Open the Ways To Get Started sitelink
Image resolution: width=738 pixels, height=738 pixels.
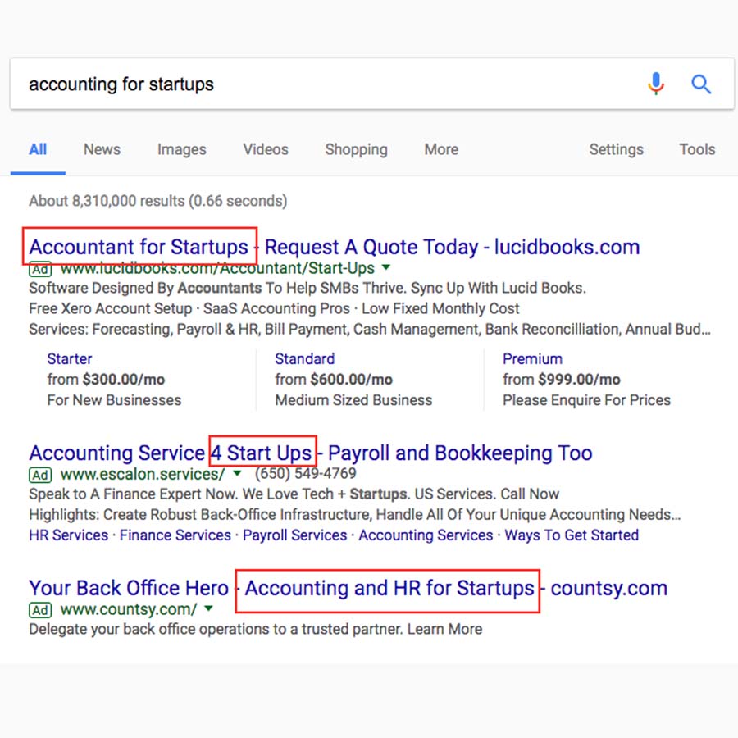click(572, 535)
